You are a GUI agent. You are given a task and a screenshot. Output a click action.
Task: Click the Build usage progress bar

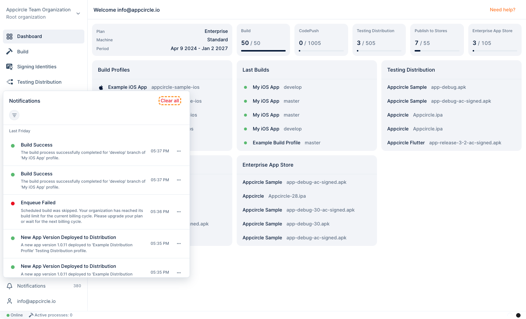click(263, 51)
